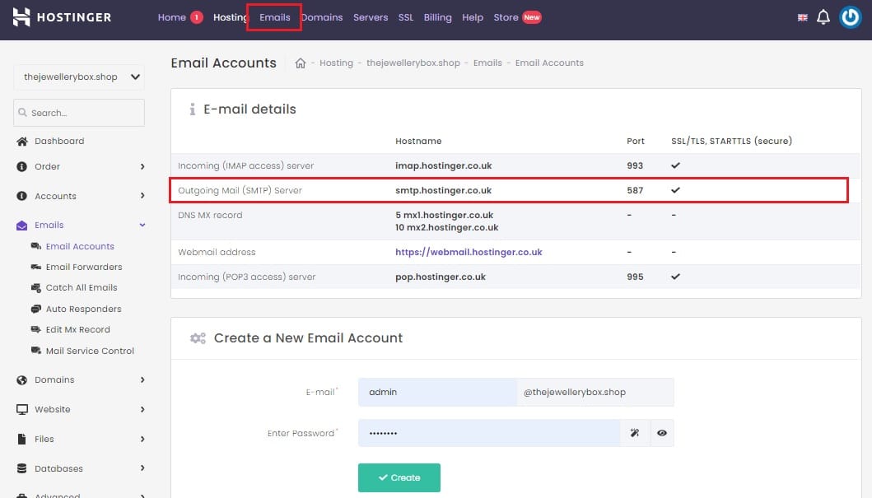Click the Domains globe icon
872x498 pixels.
click(x=21, y=380)
